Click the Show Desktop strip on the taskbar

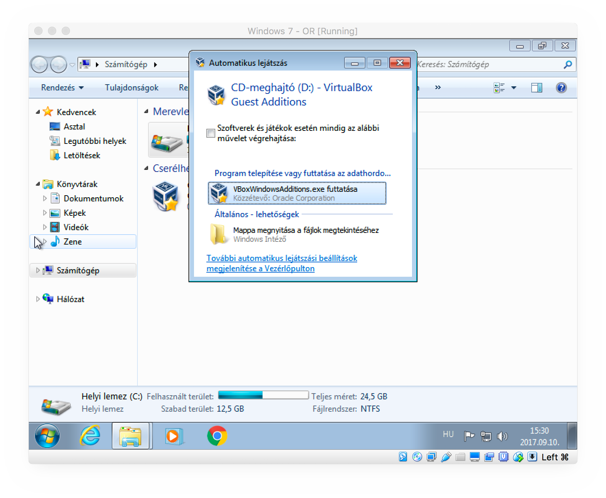coord(572,436)
